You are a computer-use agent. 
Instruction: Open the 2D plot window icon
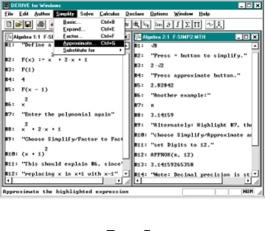[210, 25]
